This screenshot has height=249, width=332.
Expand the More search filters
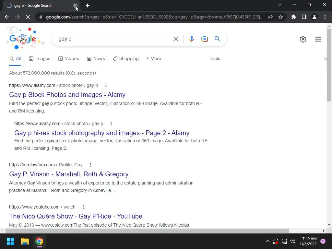tap(154, 59)
